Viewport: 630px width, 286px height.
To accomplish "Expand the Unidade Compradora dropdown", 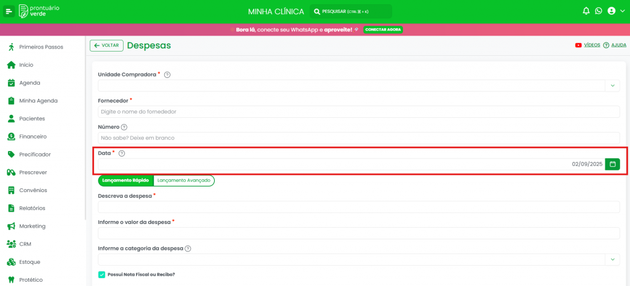I will (x=612, y=86).
